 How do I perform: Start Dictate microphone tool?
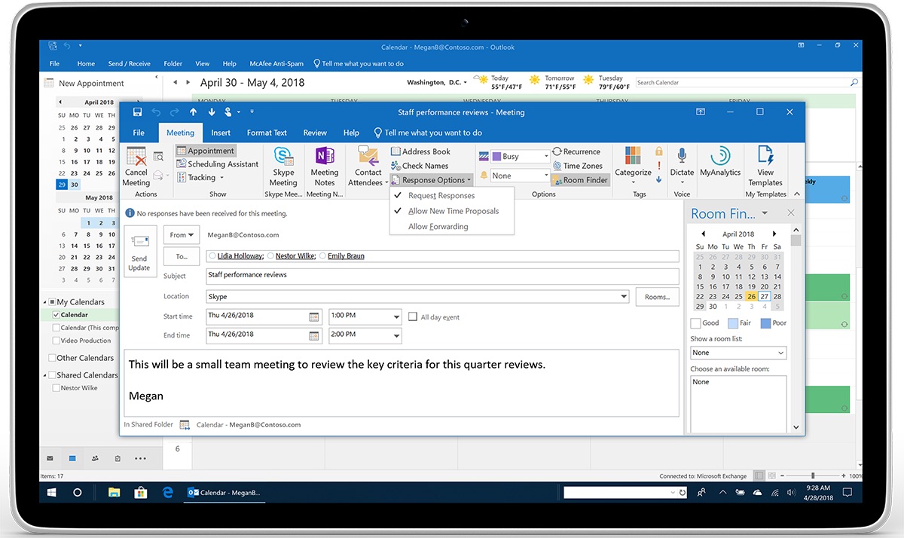tap(682, 156)
